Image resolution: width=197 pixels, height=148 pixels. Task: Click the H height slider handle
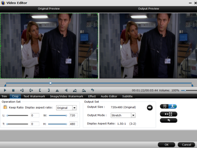(66, 124)
